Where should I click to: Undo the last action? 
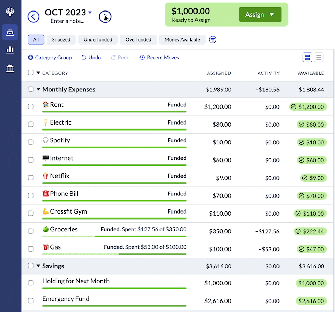(x=91, y=58)
